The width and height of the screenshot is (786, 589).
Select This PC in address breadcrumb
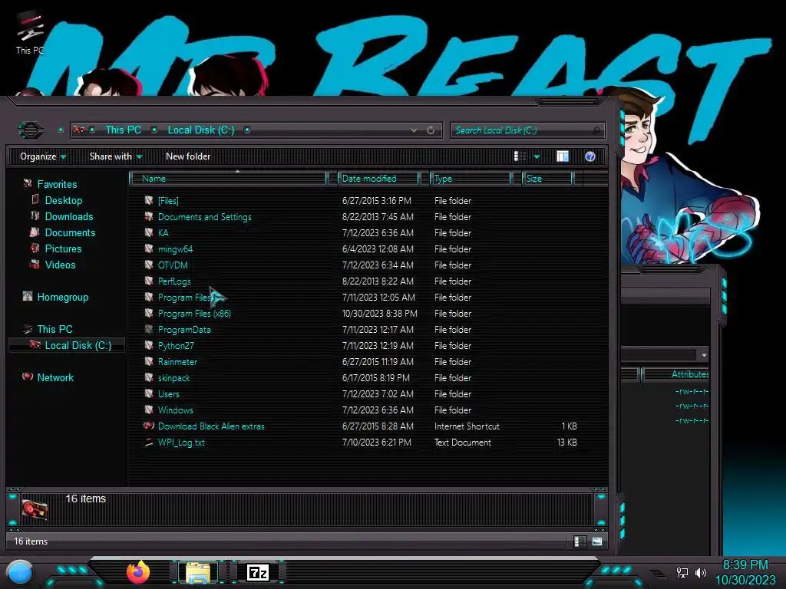124,130
